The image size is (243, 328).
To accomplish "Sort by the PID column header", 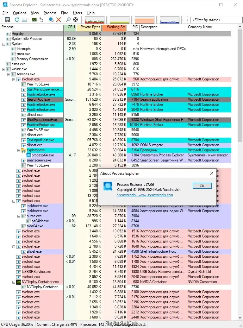I will 134,27.
